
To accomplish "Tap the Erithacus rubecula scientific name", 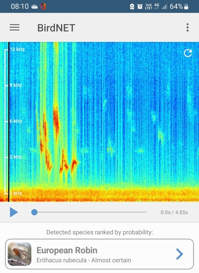I will (61, 260).
